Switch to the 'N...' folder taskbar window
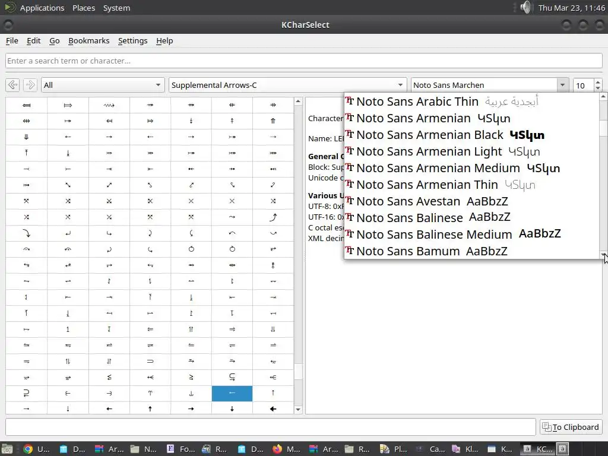The width and height of the screenshot is (608, 456). point(144,449)
